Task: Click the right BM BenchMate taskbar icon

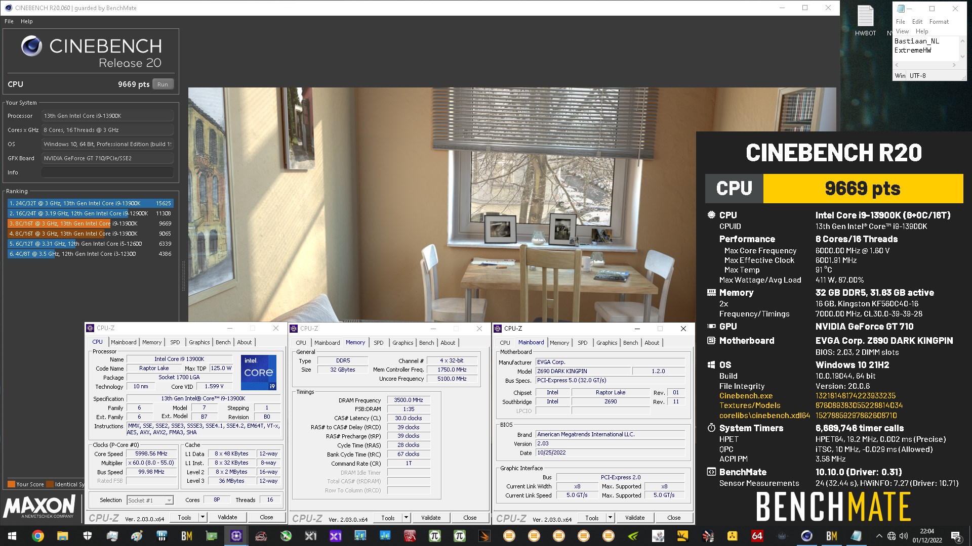Action: (831, 536)
